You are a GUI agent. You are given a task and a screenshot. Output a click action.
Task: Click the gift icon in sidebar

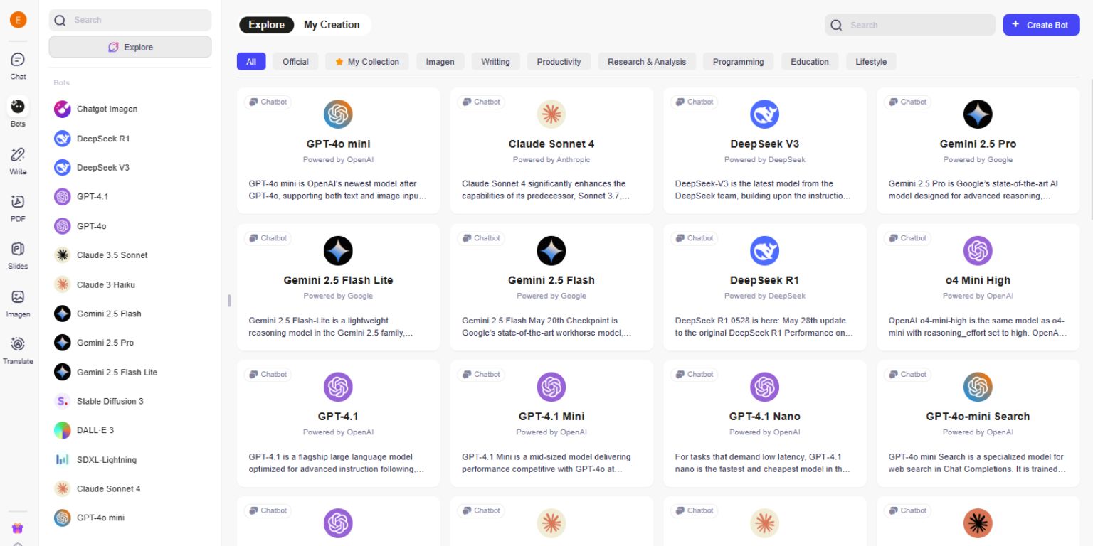pos(18,528)
